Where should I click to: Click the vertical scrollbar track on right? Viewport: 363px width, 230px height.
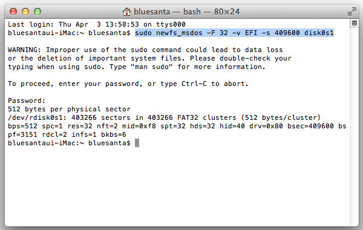click(354, 126)
